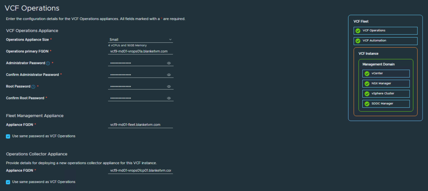Click the Root Password info icon

[33, 86]
